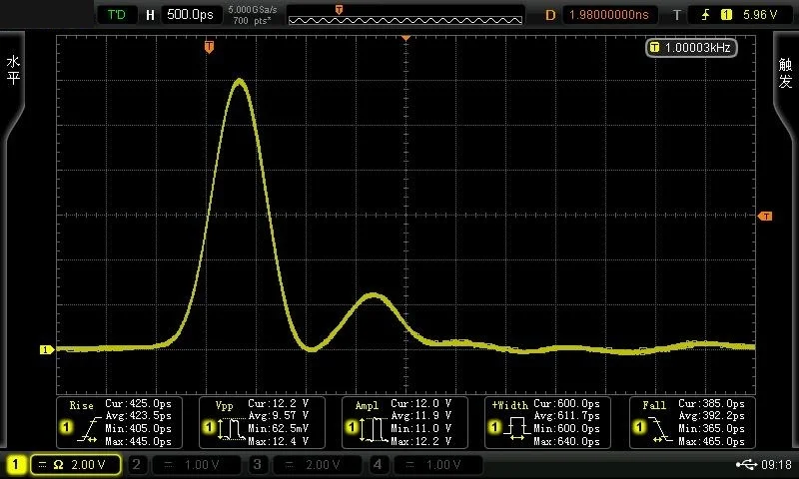Screen dimensions: 799x479
Task: Click the rising edge trigger icon
Action: [705, 15]
